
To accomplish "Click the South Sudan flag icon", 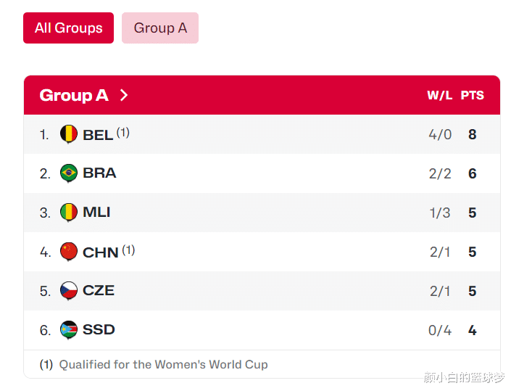I will click(x=69, y=330).
